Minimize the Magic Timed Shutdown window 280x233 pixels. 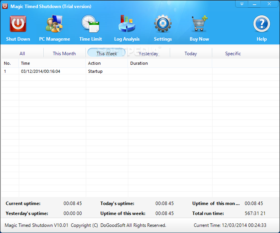[254, 4]
